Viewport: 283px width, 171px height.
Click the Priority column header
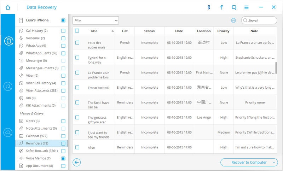click(224, 31)
